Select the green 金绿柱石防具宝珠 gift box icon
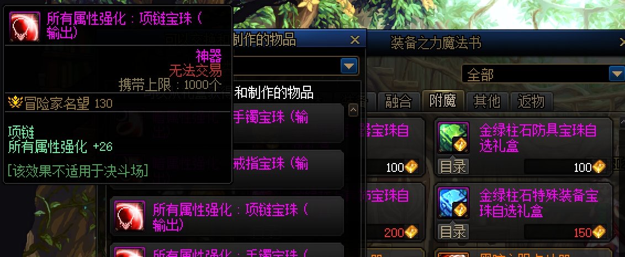Image resolution: width=625 pixels, height=257 pixels. pyautogui.click(x=453, y=138)
